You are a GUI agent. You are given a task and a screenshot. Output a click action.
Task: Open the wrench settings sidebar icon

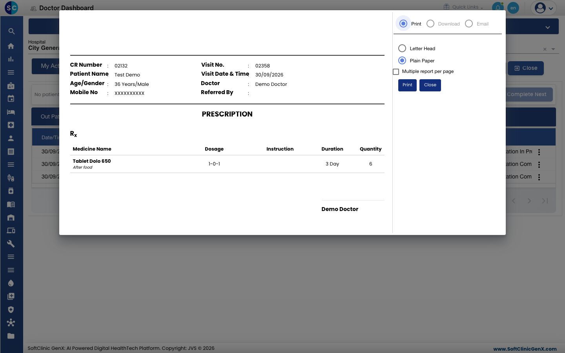(x=11, y=244)
